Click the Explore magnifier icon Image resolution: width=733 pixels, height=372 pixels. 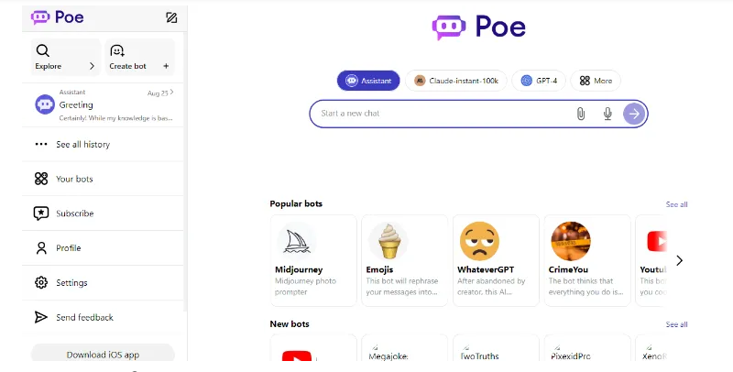click(x=42, y=50)
